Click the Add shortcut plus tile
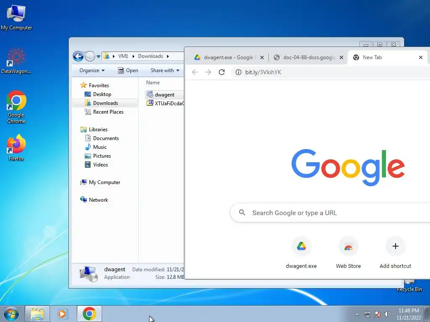This screenshot has height=322, width=430. pyautogui.click(x=395, y=253)
